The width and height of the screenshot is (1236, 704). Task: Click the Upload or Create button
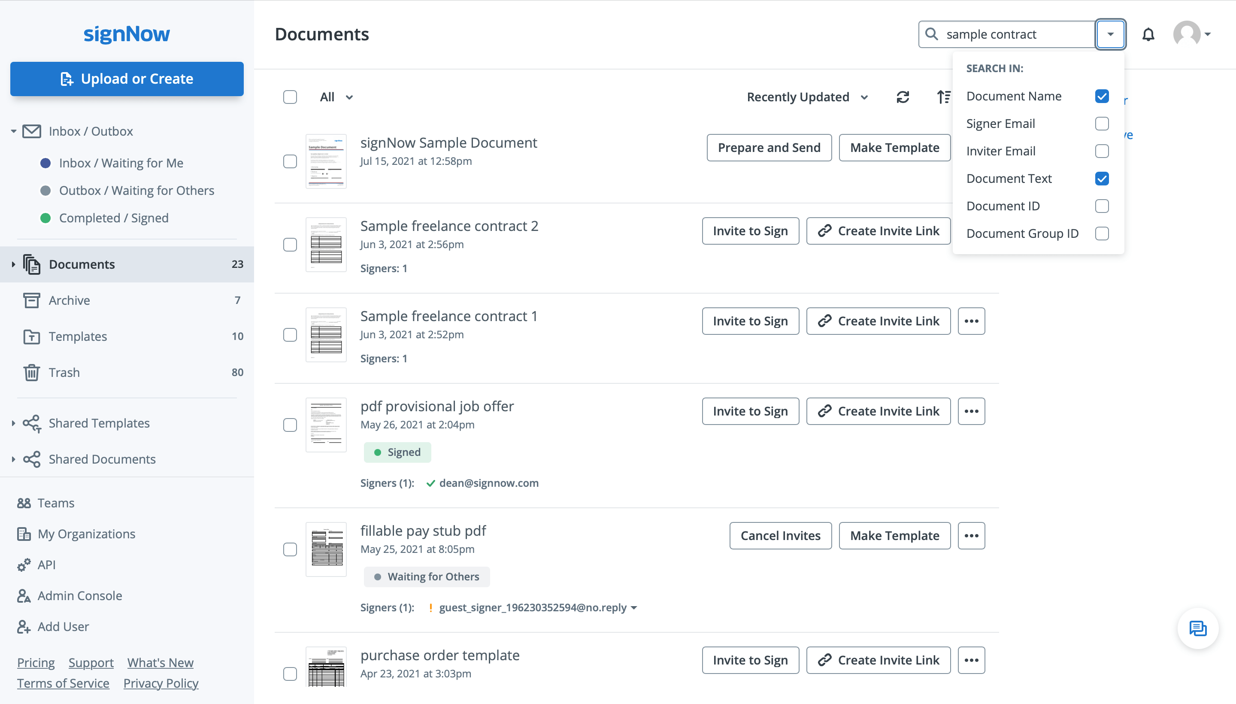click(x=127, y=77)
